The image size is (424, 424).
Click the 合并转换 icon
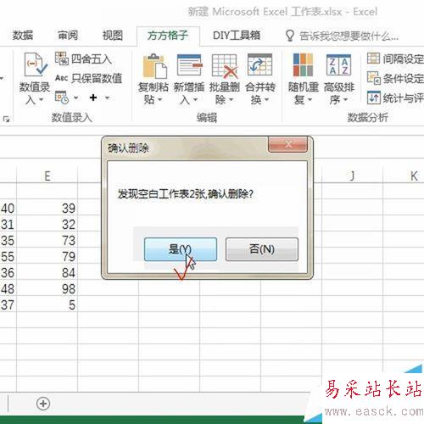tap(259, 64)
